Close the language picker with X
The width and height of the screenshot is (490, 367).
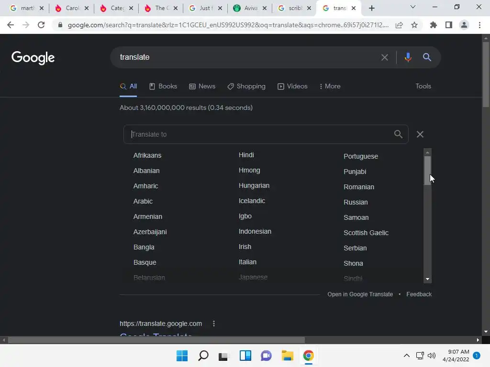pyautogui.click(x=420, y=134)
